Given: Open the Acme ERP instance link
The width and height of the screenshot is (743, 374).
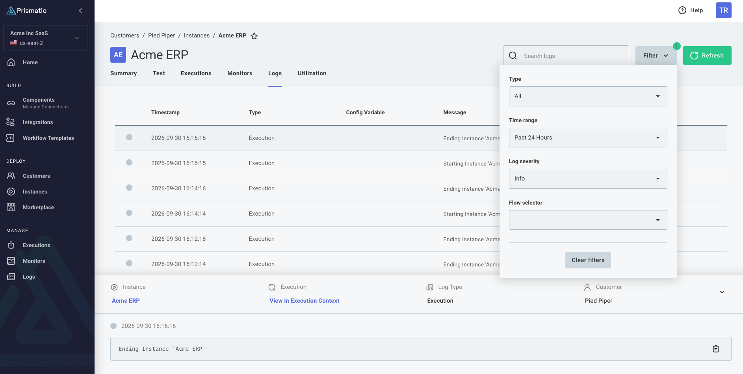Looking at the screenshot, I should tap(126, 301).
